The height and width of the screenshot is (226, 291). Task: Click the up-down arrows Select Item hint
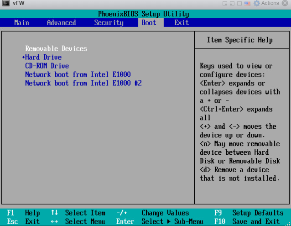(78, 213)
